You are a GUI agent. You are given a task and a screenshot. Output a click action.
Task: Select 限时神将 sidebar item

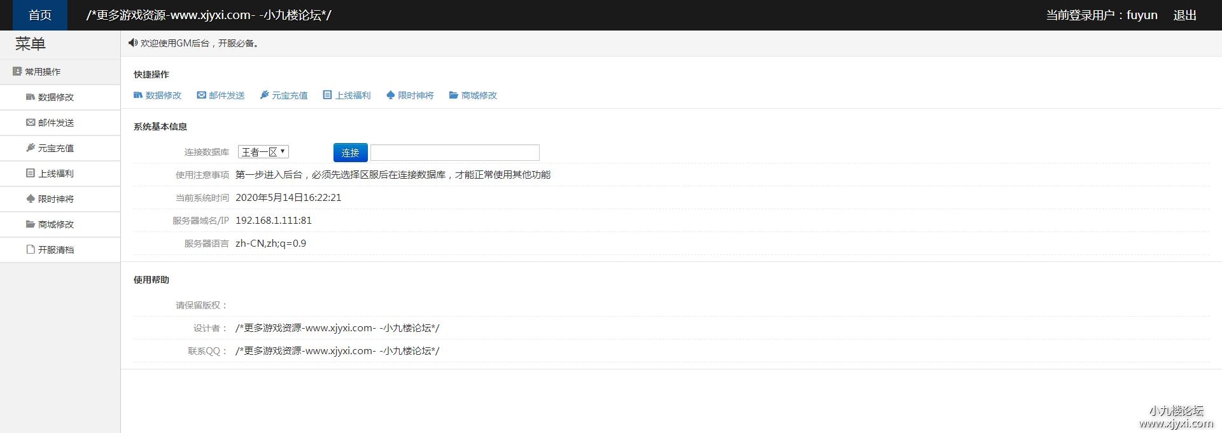pyautogui.click(x=55, y=199)
